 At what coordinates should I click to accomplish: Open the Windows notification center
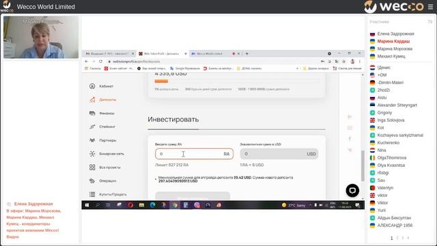click(x=358, y=205)
